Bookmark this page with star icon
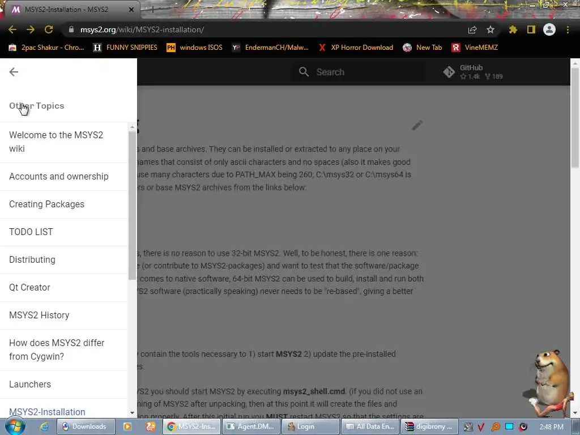580x435 pixels. [491, 29]
